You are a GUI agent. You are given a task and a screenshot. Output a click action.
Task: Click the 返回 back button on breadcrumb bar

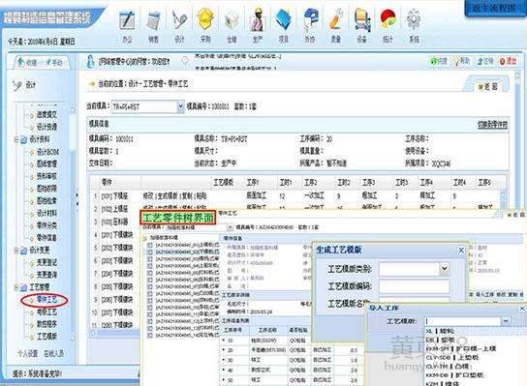[488, 87]
